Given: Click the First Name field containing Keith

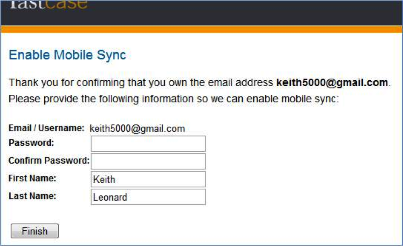Looking at the screenshot, I should (148, 179).
